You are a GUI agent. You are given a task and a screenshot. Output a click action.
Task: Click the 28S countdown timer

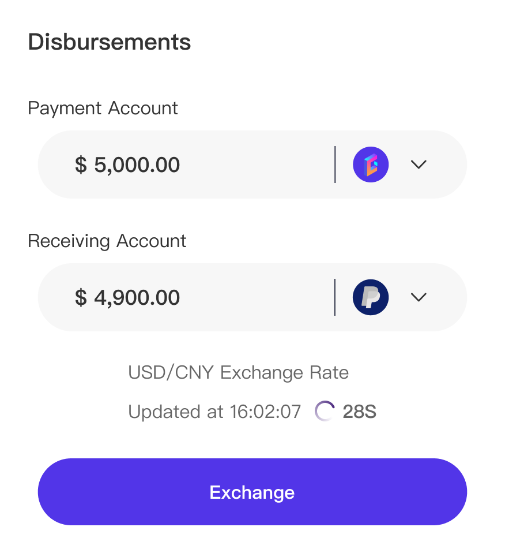(x=359, y=412)
